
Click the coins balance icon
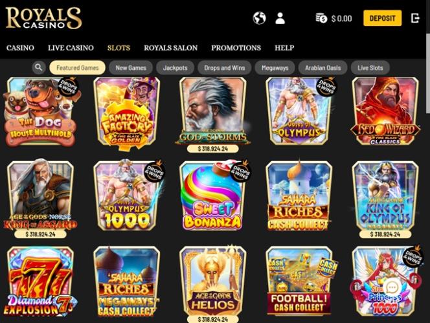(x=321, y=18)
